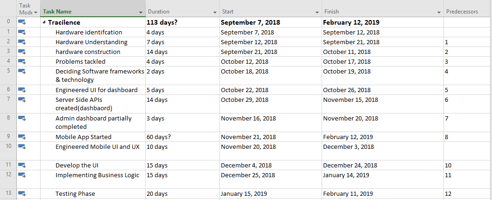Open the Duration column dropdown arrow
492x200 pixels.
point(215,12)
